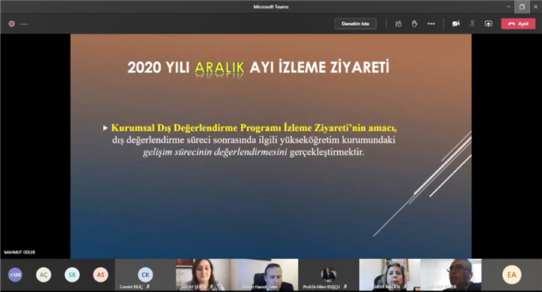Click the red Ayrıl button
This screenshot has width=542, height=292.
(x=518, y=23)
